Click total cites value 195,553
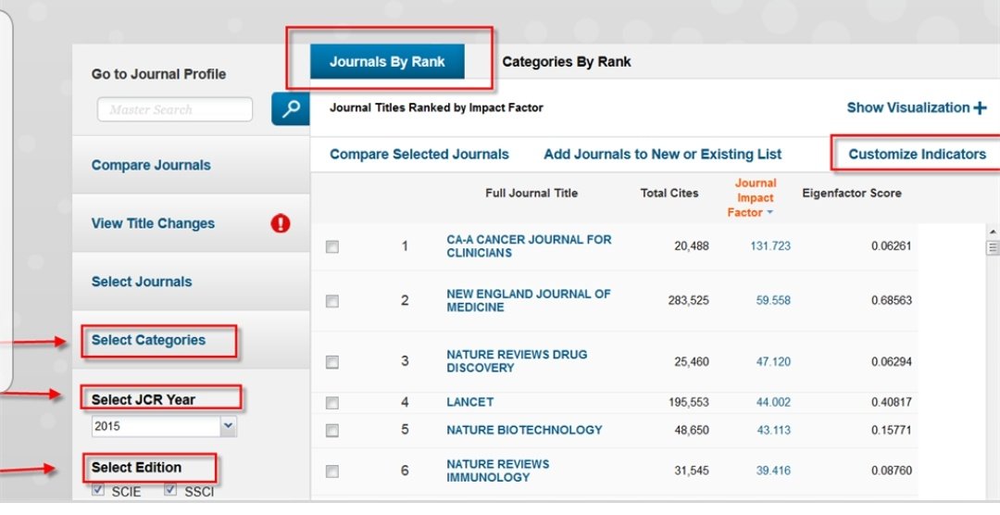Viewport: 1000px width, 515px height. point(688,403)
